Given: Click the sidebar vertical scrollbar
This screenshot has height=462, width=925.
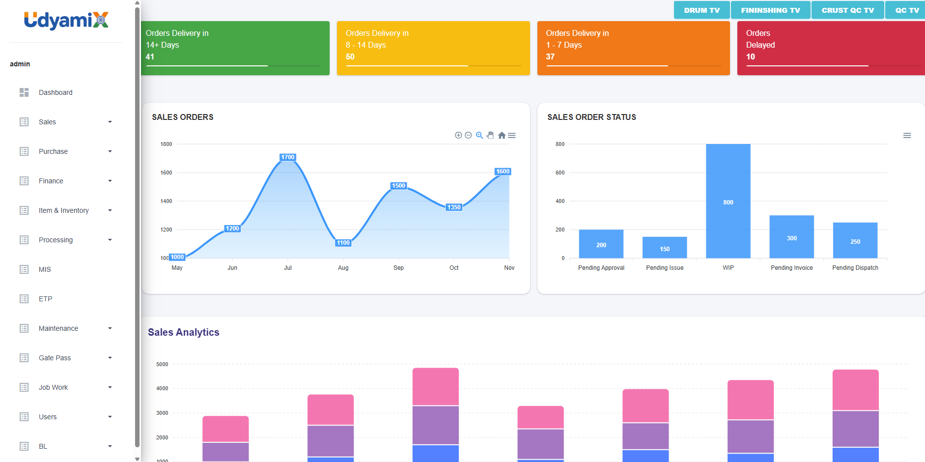Looking at the screenshot, I should [137, 226].
